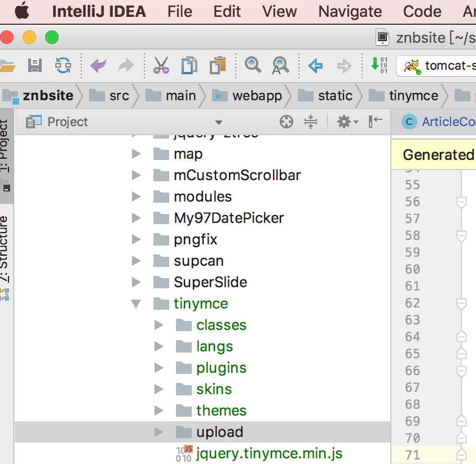
Task: Click the Replace magnifier with A icon
Action: point(280,65)
